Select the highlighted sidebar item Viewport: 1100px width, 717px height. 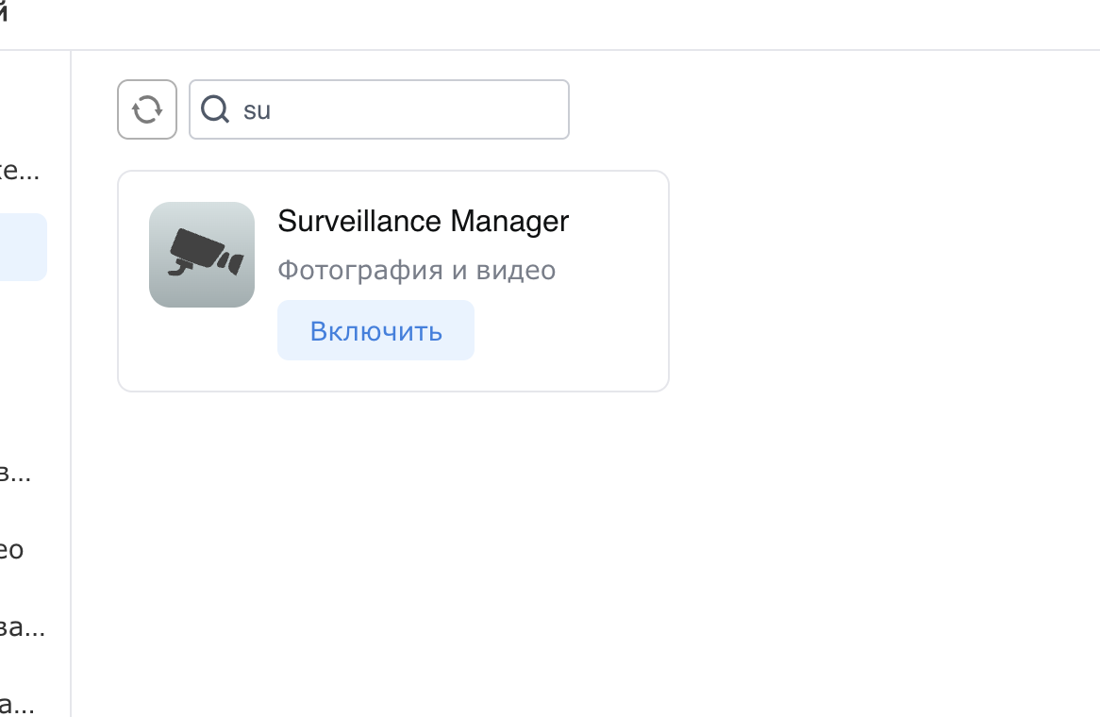coord(24,247)
